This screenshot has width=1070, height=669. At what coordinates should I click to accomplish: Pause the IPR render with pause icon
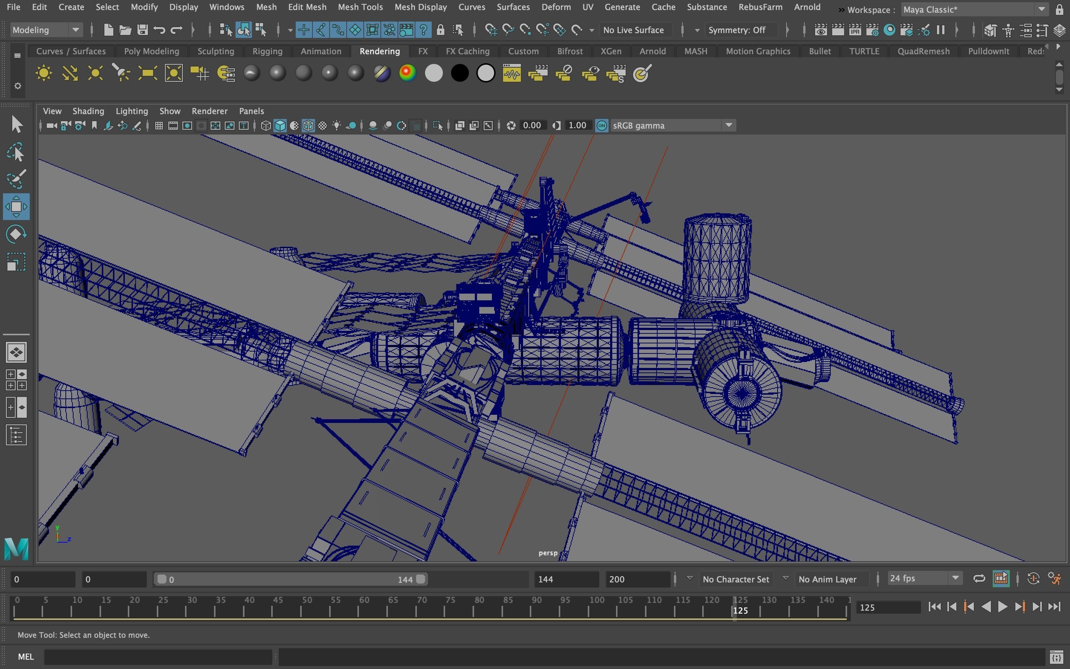tap(941, 30)
